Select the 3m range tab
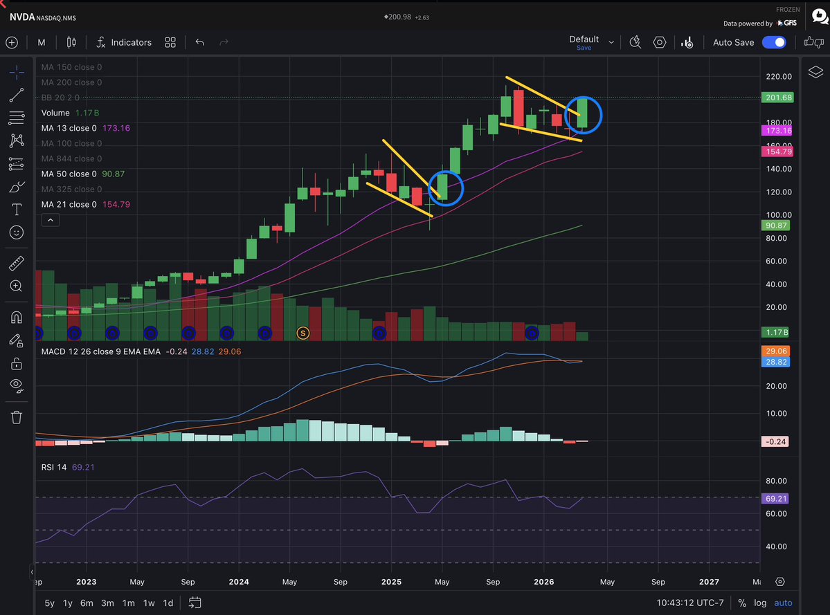This screenshot has width=830, height=615. click(107, 603)
